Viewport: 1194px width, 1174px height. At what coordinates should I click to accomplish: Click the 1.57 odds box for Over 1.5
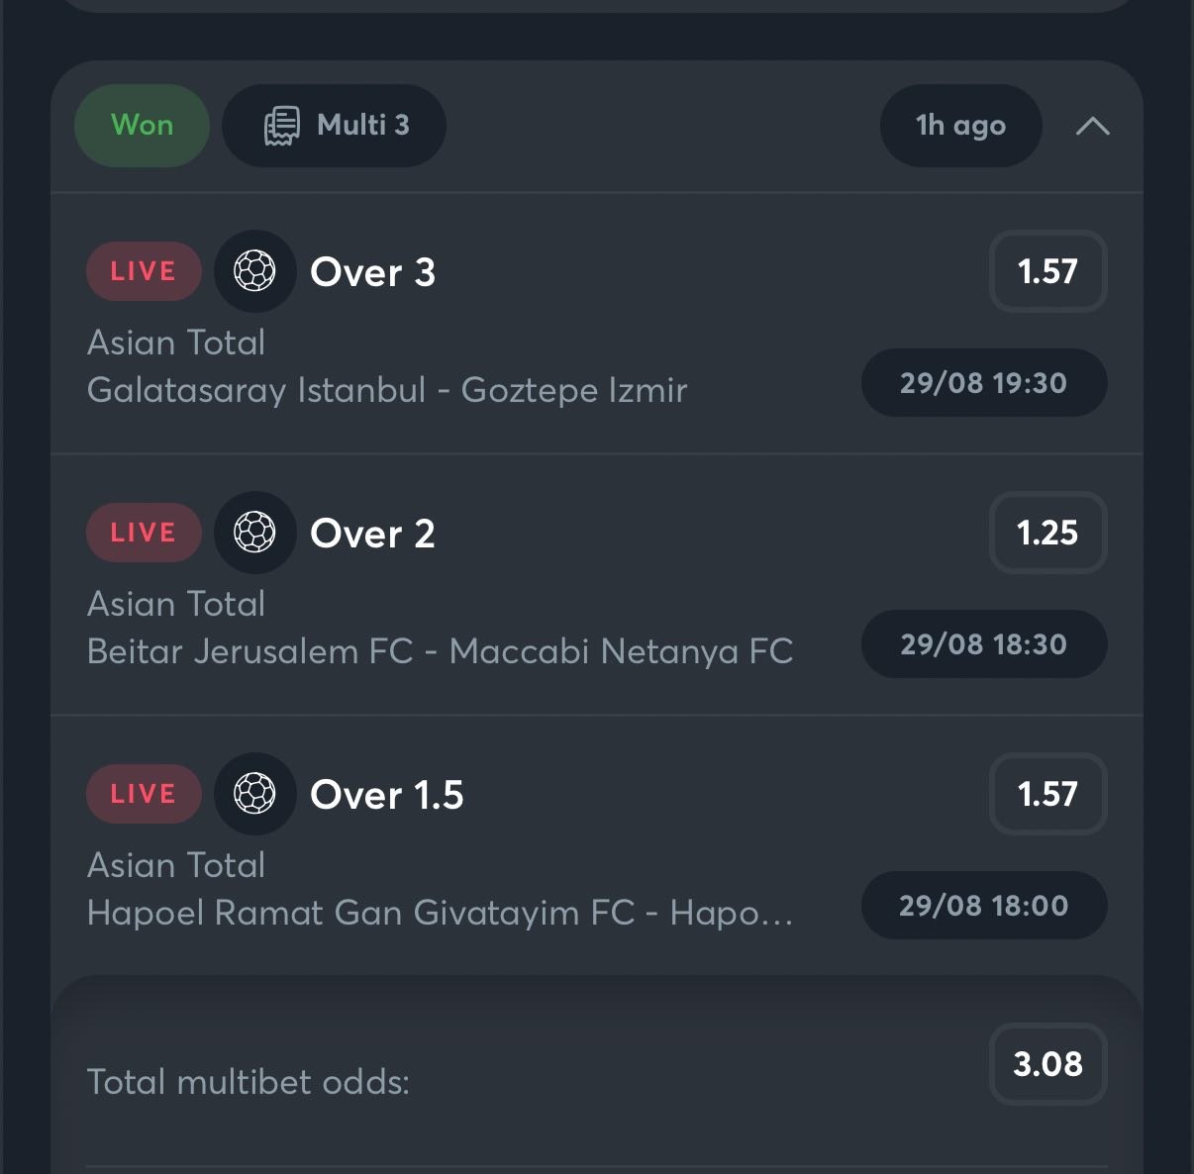pyautogui.click(x=1047, y=794)
